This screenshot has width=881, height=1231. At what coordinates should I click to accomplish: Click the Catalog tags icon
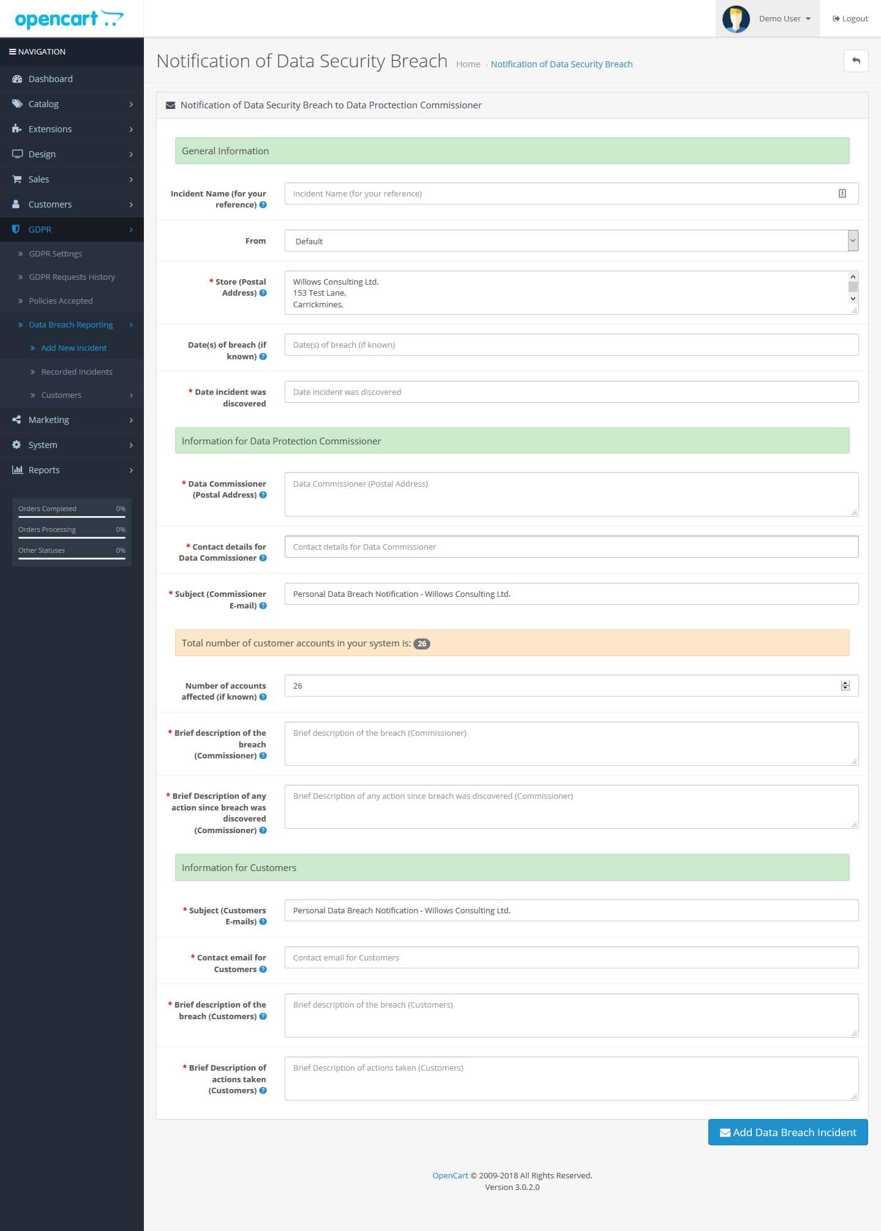tap(17, 104)
